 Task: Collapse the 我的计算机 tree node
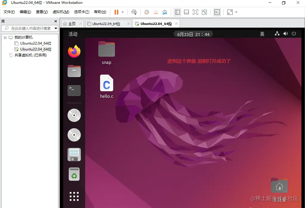pyautogui.click(x=5, y=37)
